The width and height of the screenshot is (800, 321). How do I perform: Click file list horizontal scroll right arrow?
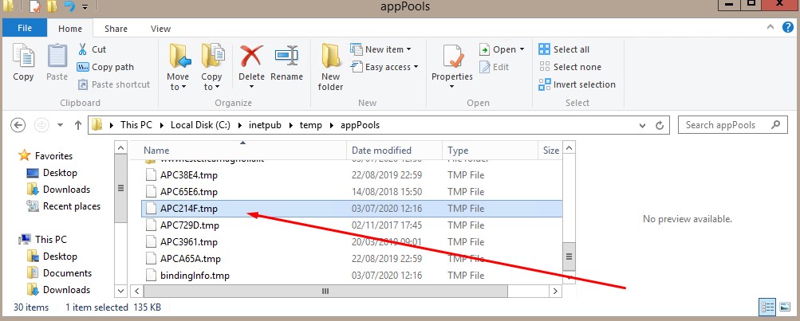(556, 291)
